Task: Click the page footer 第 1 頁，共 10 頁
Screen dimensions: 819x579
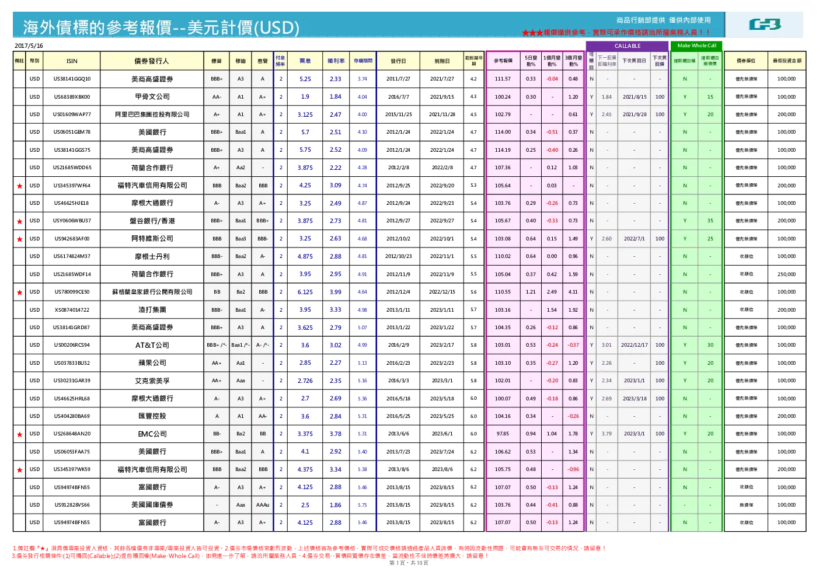Action: coord(409,563)
